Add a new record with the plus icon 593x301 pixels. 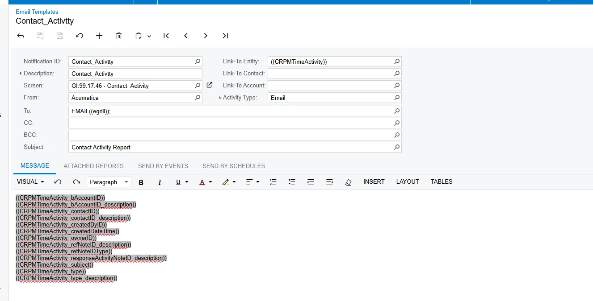pos(99,36)
